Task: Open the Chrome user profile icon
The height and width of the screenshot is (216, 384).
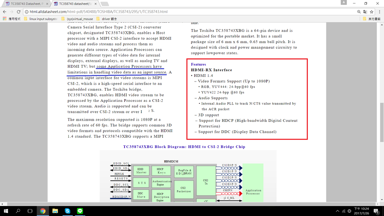Action: (344, 2)
